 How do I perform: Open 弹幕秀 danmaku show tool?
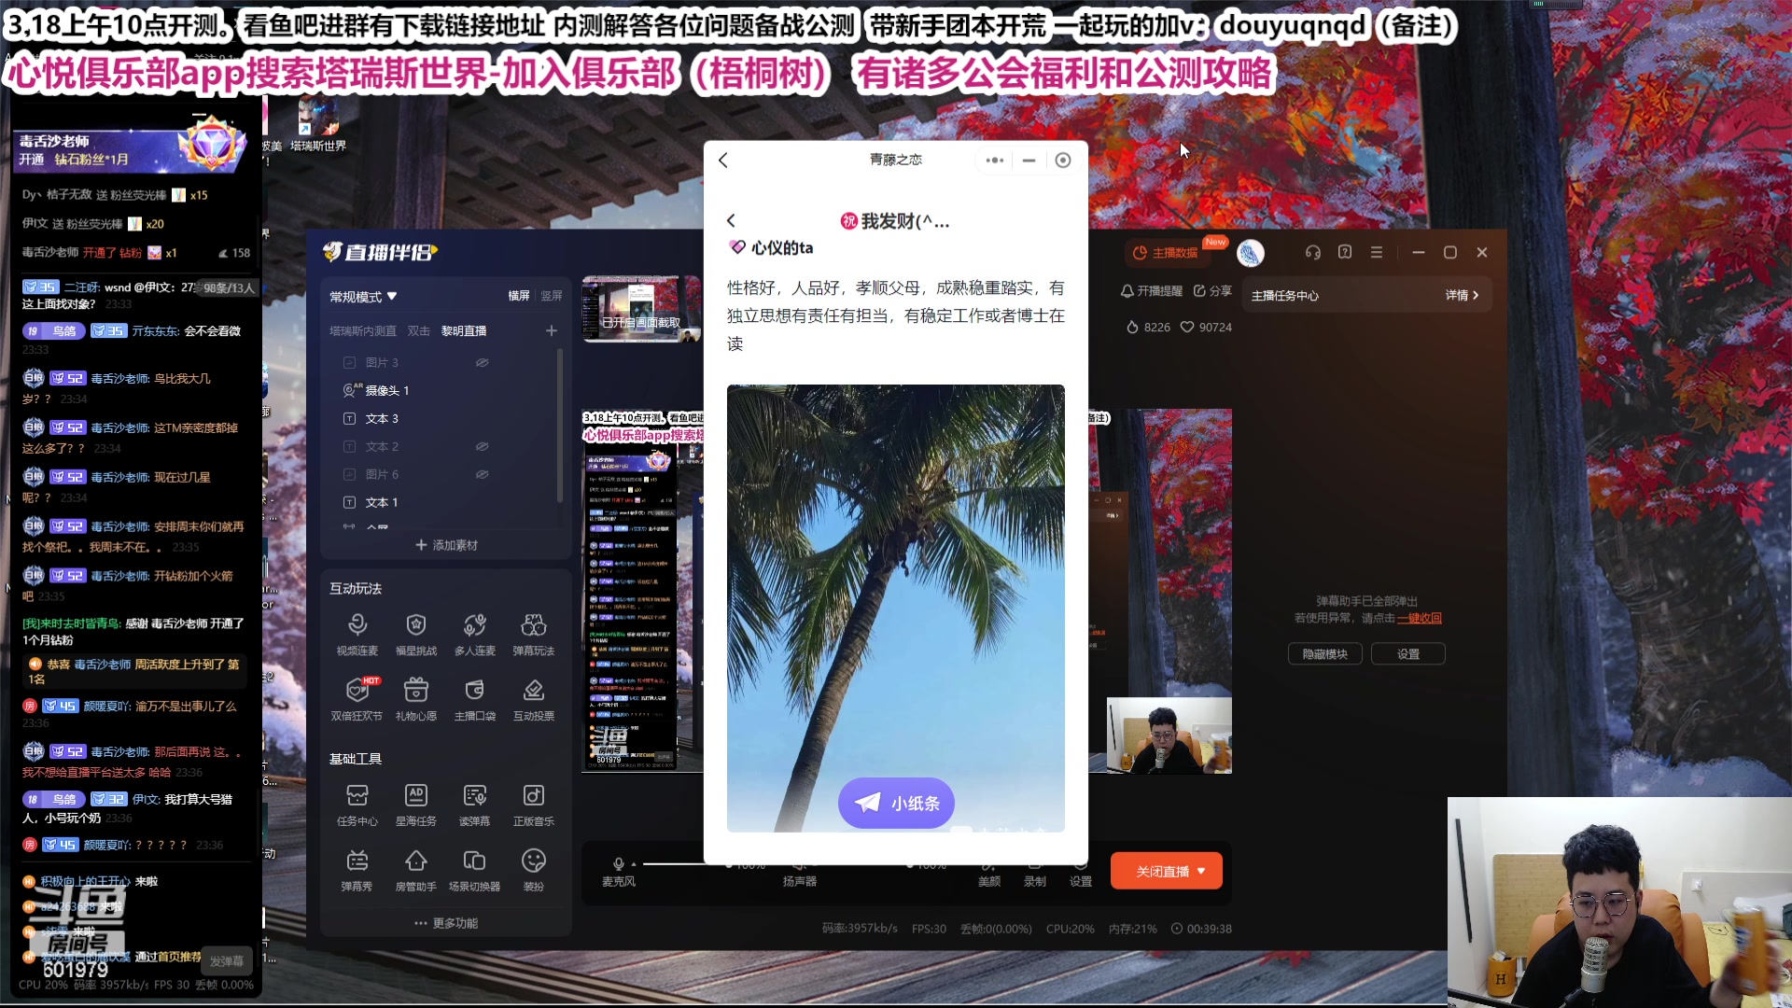click(x=357, y=870)
